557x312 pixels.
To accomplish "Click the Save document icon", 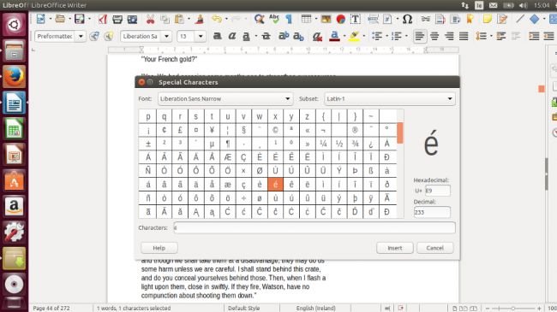I will 79,19.
